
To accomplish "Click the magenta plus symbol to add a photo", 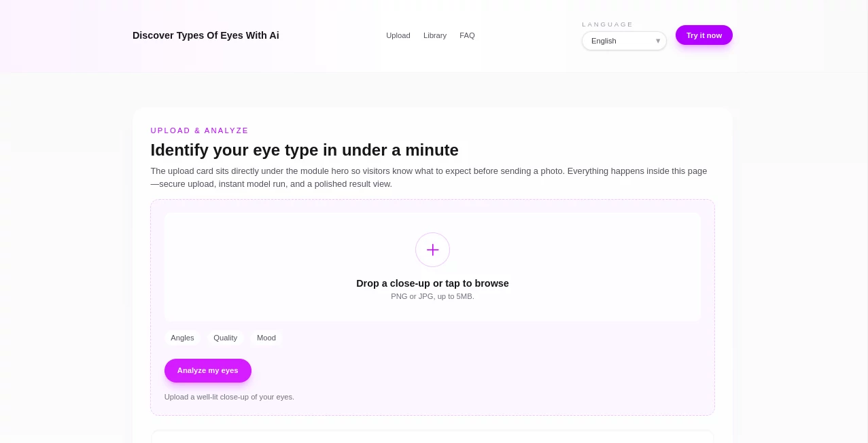I will click(x=432, y=249).
